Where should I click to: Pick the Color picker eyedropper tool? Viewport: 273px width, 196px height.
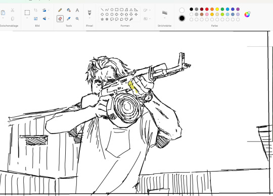(69, 19)
